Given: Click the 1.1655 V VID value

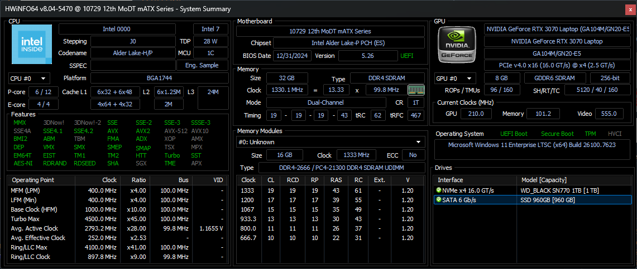Looking at the screenshot, I should pyautogui.click(x=211, y=228).
